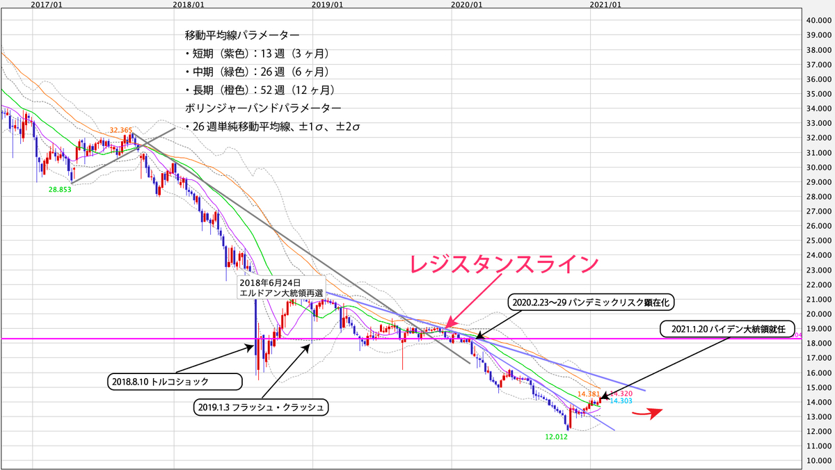Select the 長期（橙色）：52週 legend line

(260, 90)
